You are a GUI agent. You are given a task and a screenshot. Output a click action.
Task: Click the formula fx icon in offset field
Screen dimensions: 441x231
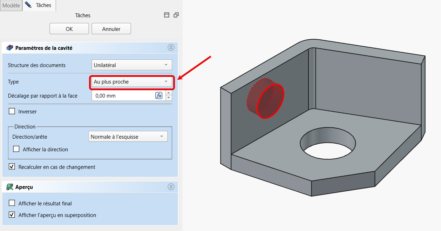click(x=159, y=95)
